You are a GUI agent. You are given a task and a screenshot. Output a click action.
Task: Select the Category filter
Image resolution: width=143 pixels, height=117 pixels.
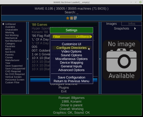coord(10,43)
